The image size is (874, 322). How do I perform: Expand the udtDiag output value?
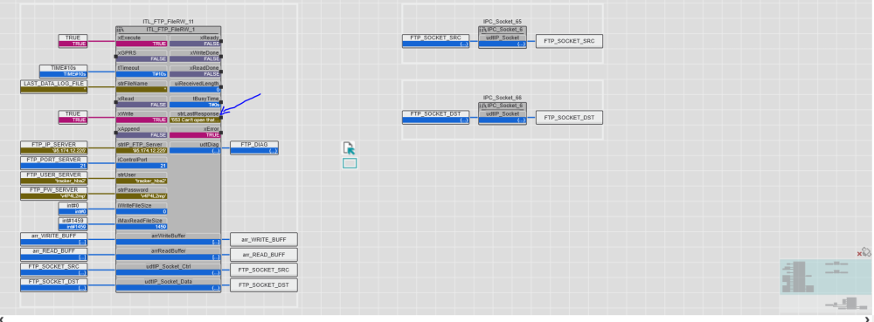[195, 150]
